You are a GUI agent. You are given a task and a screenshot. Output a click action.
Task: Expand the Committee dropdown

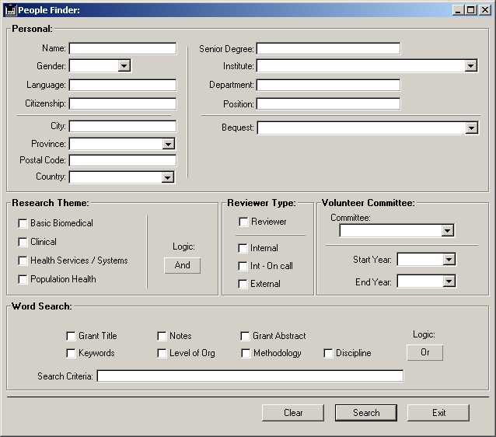coord(447,231)
